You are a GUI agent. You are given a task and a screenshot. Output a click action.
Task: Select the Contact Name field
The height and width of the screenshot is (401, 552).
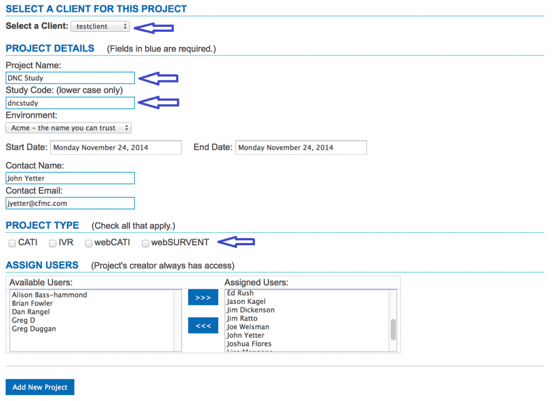pos(70,178)
